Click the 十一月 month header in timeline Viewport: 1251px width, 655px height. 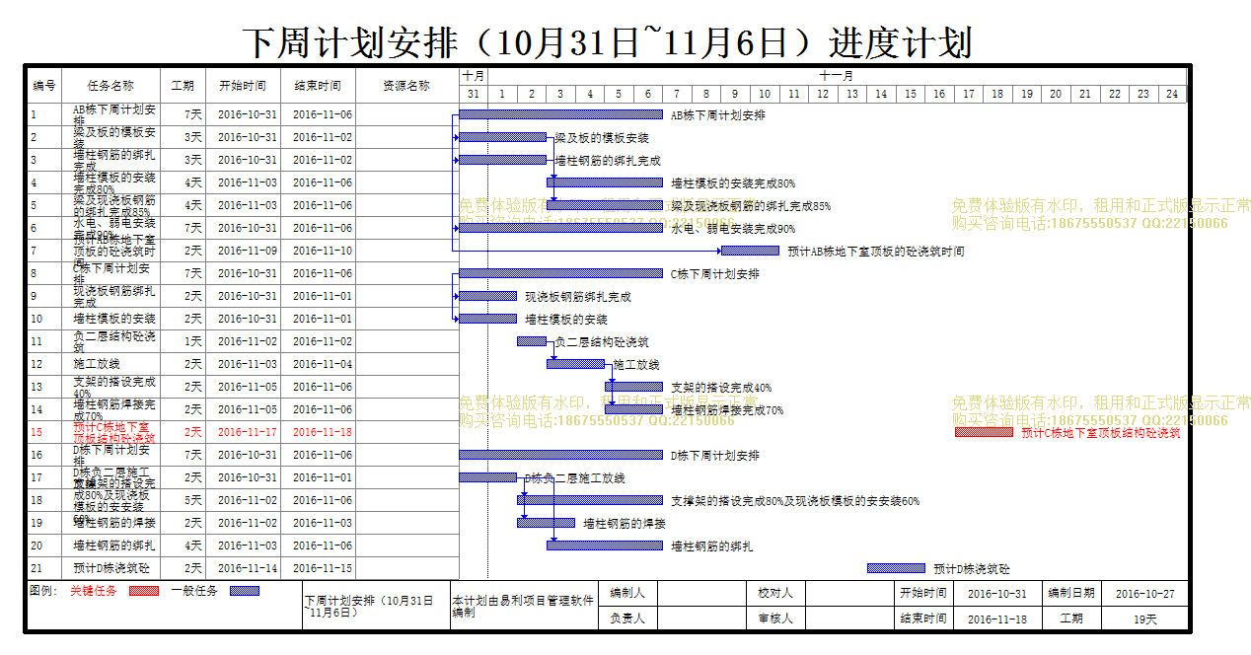[x=837, y=76]
